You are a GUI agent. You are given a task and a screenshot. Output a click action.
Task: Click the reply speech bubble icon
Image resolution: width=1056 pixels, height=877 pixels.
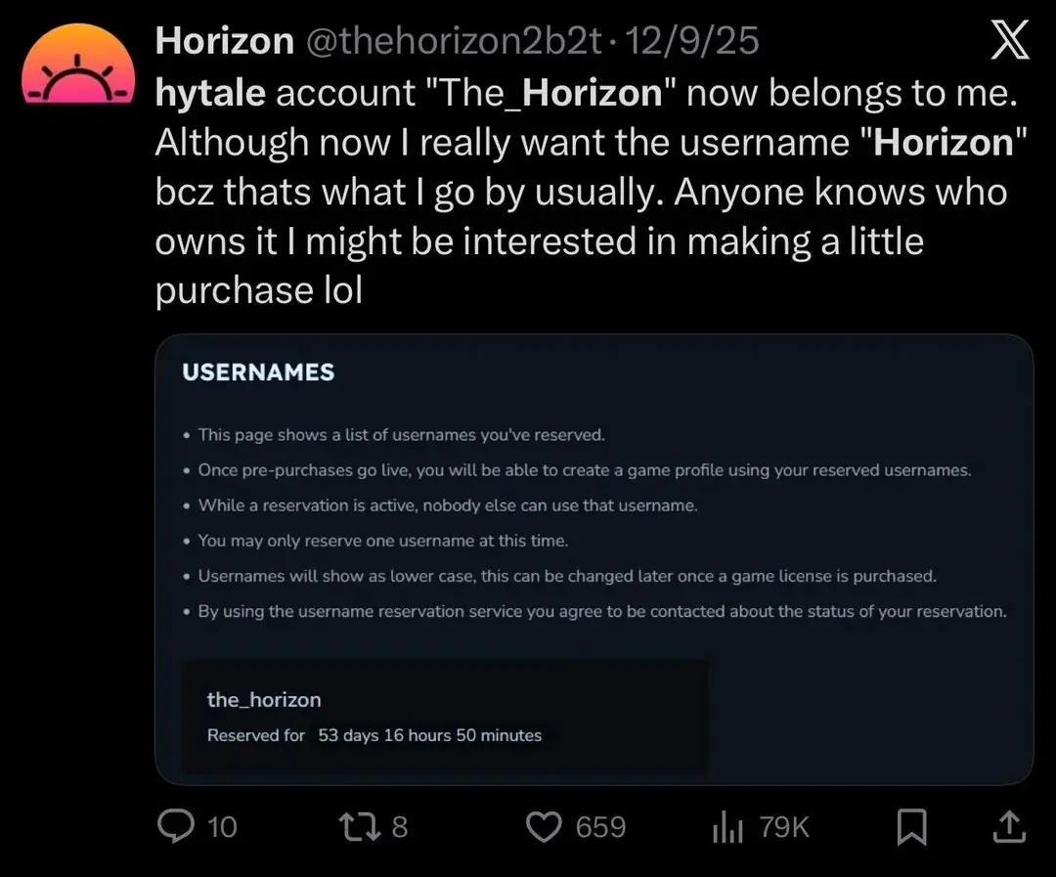click(175, 827)
